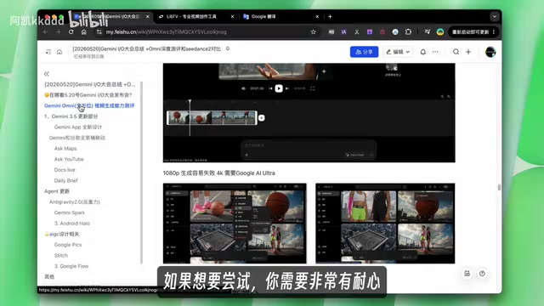Go to Feishu home icon
Screen dimensions: 544x306
click(59, 52)
